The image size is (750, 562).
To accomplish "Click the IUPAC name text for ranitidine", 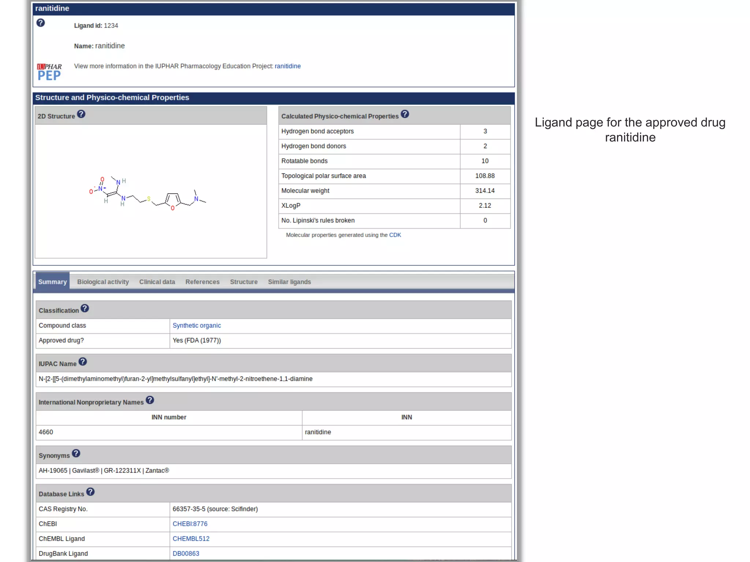I will (x=176, y=379).
